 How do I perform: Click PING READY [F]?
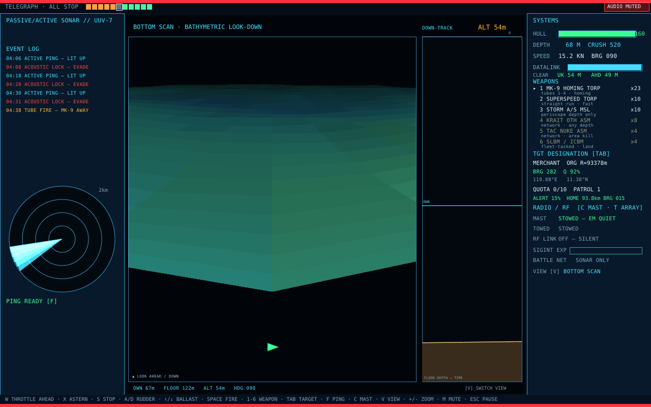[32, 301]
